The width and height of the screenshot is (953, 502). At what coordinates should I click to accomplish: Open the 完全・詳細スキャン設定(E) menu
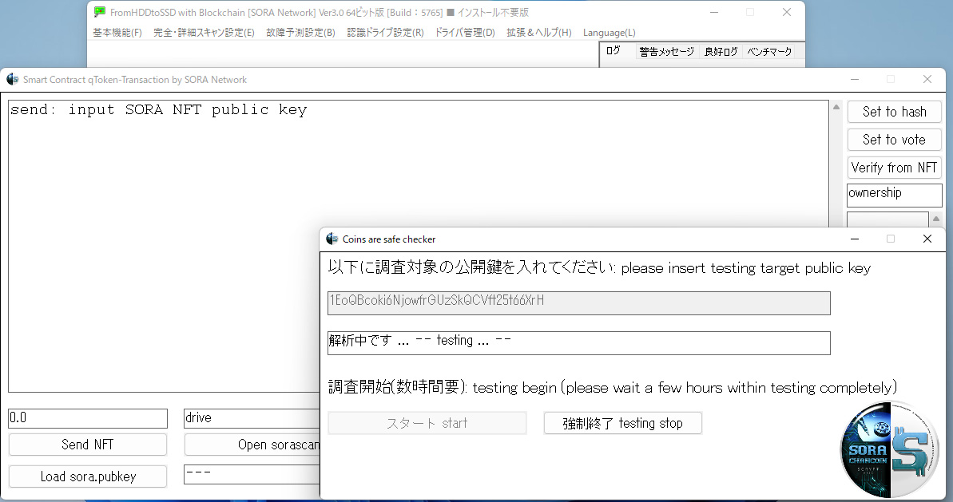(x=204, y=32)
